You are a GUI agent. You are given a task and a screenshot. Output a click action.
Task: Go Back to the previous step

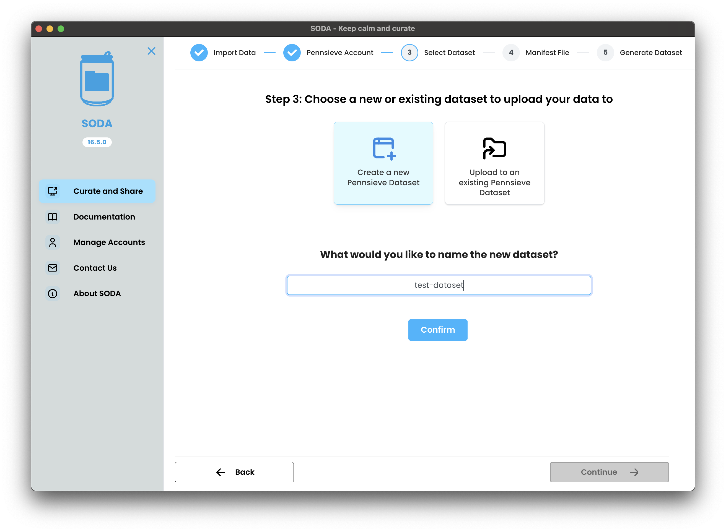tap(234, 472)
